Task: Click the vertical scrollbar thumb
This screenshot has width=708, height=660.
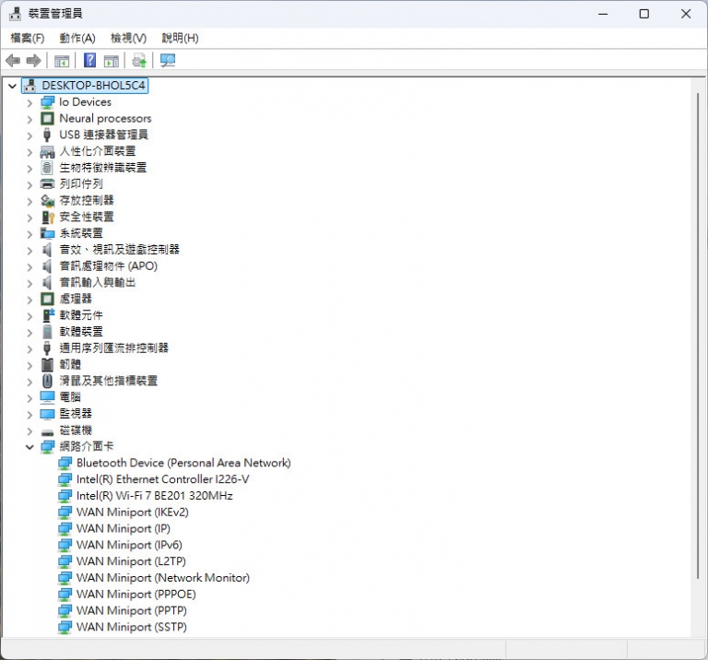Action: [697, 336]
